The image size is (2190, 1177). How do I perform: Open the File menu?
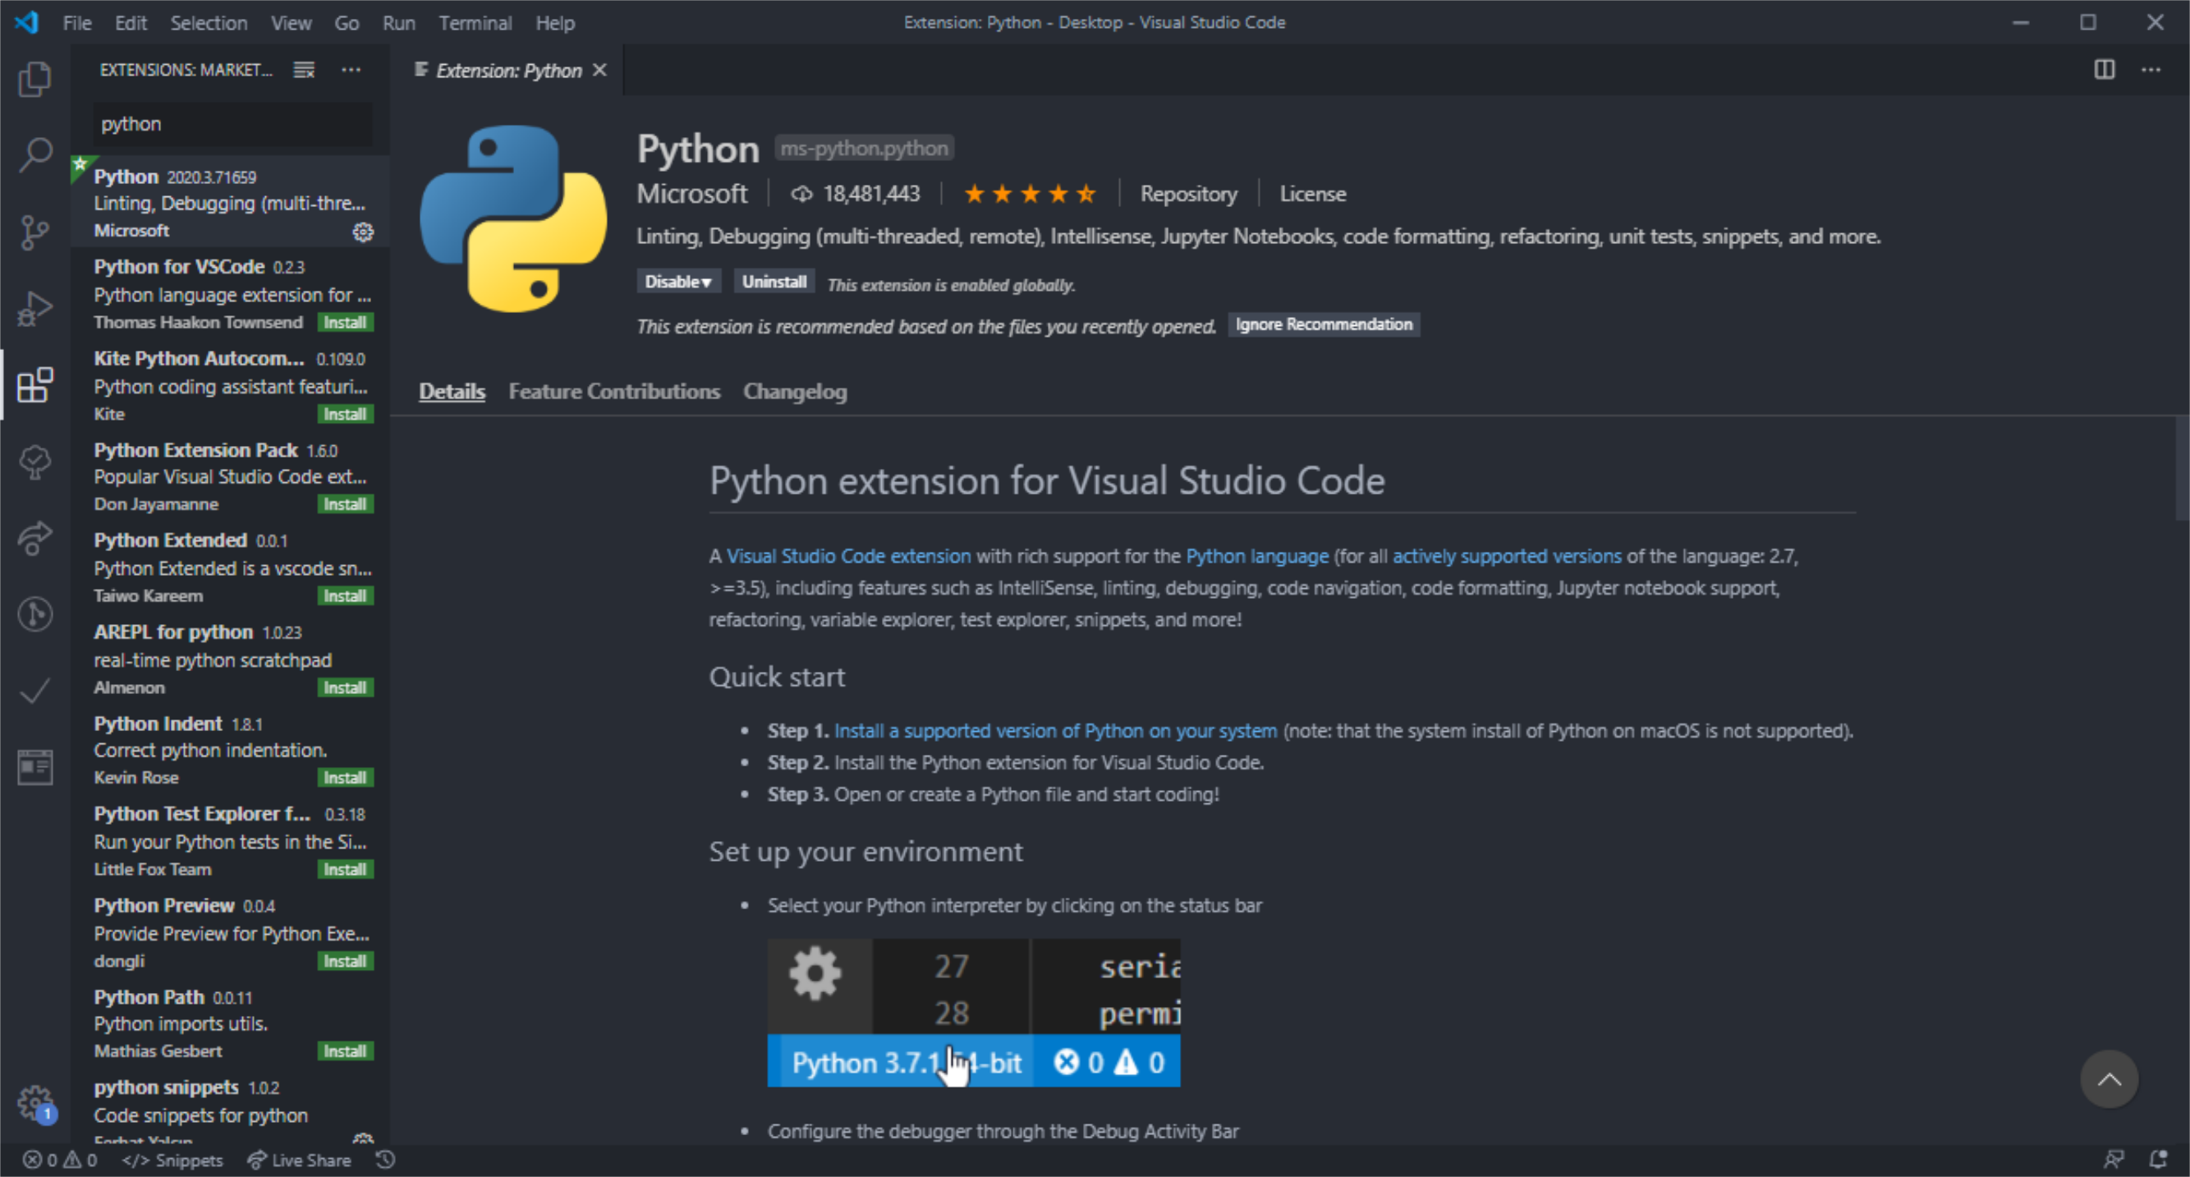(x=77, y=23)
